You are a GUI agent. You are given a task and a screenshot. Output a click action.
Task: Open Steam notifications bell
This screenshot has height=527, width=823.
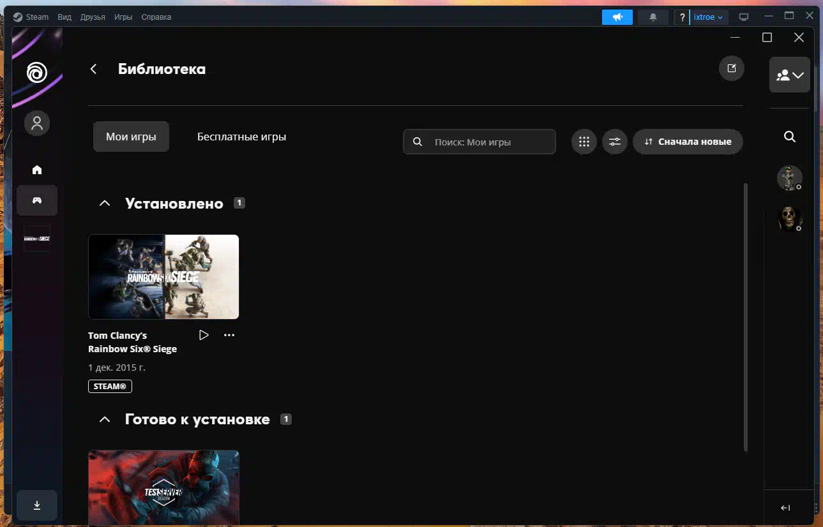pos(653,17)
